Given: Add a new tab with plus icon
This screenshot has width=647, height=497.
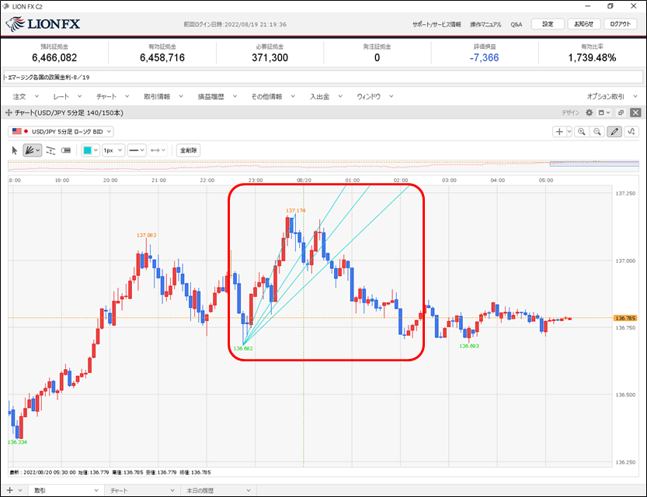Looking at the screenshot, I should pos(10,491).
